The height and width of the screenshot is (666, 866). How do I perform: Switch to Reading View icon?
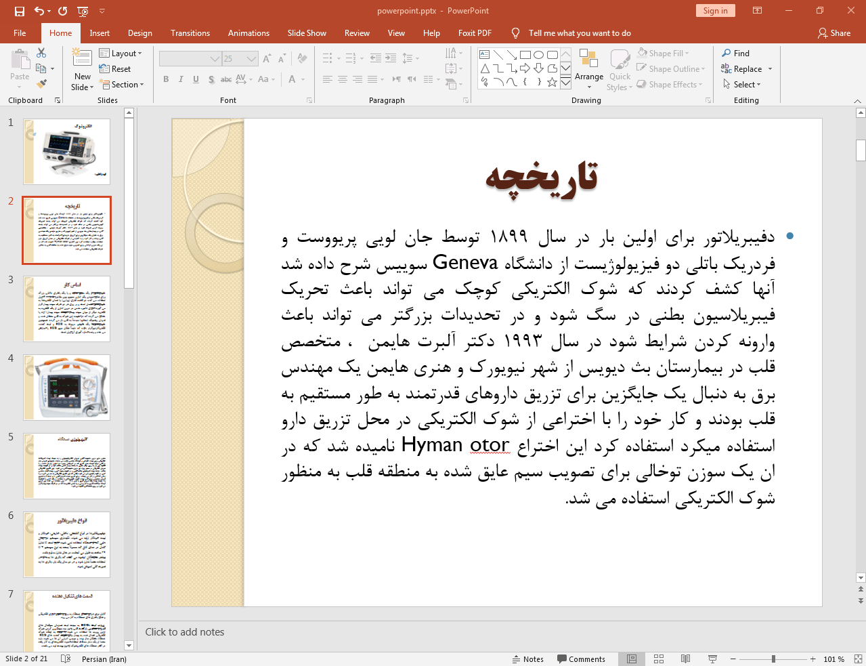(685, 659)
